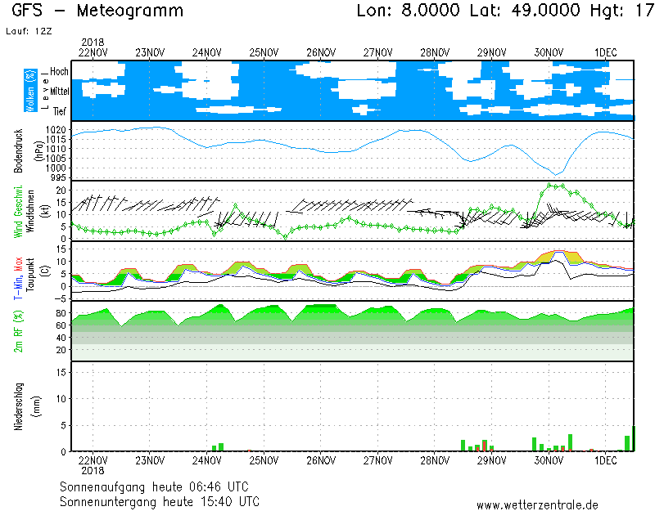This screenshot has width=655, height=511.
Task: Click the blue Wolken (%) axis label
Action: point(30,90)
